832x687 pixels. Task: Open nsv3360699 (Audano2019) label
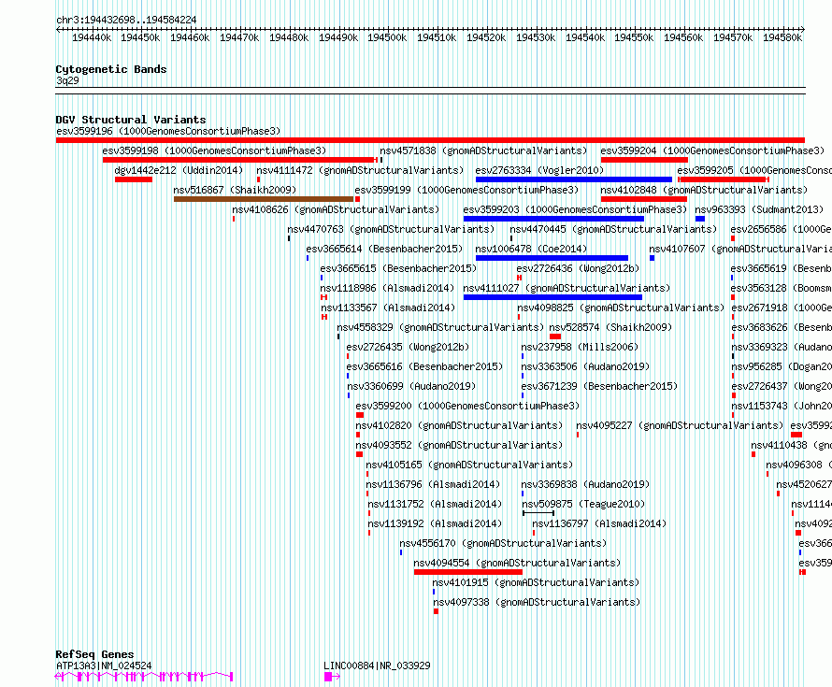tap(411, 386)
